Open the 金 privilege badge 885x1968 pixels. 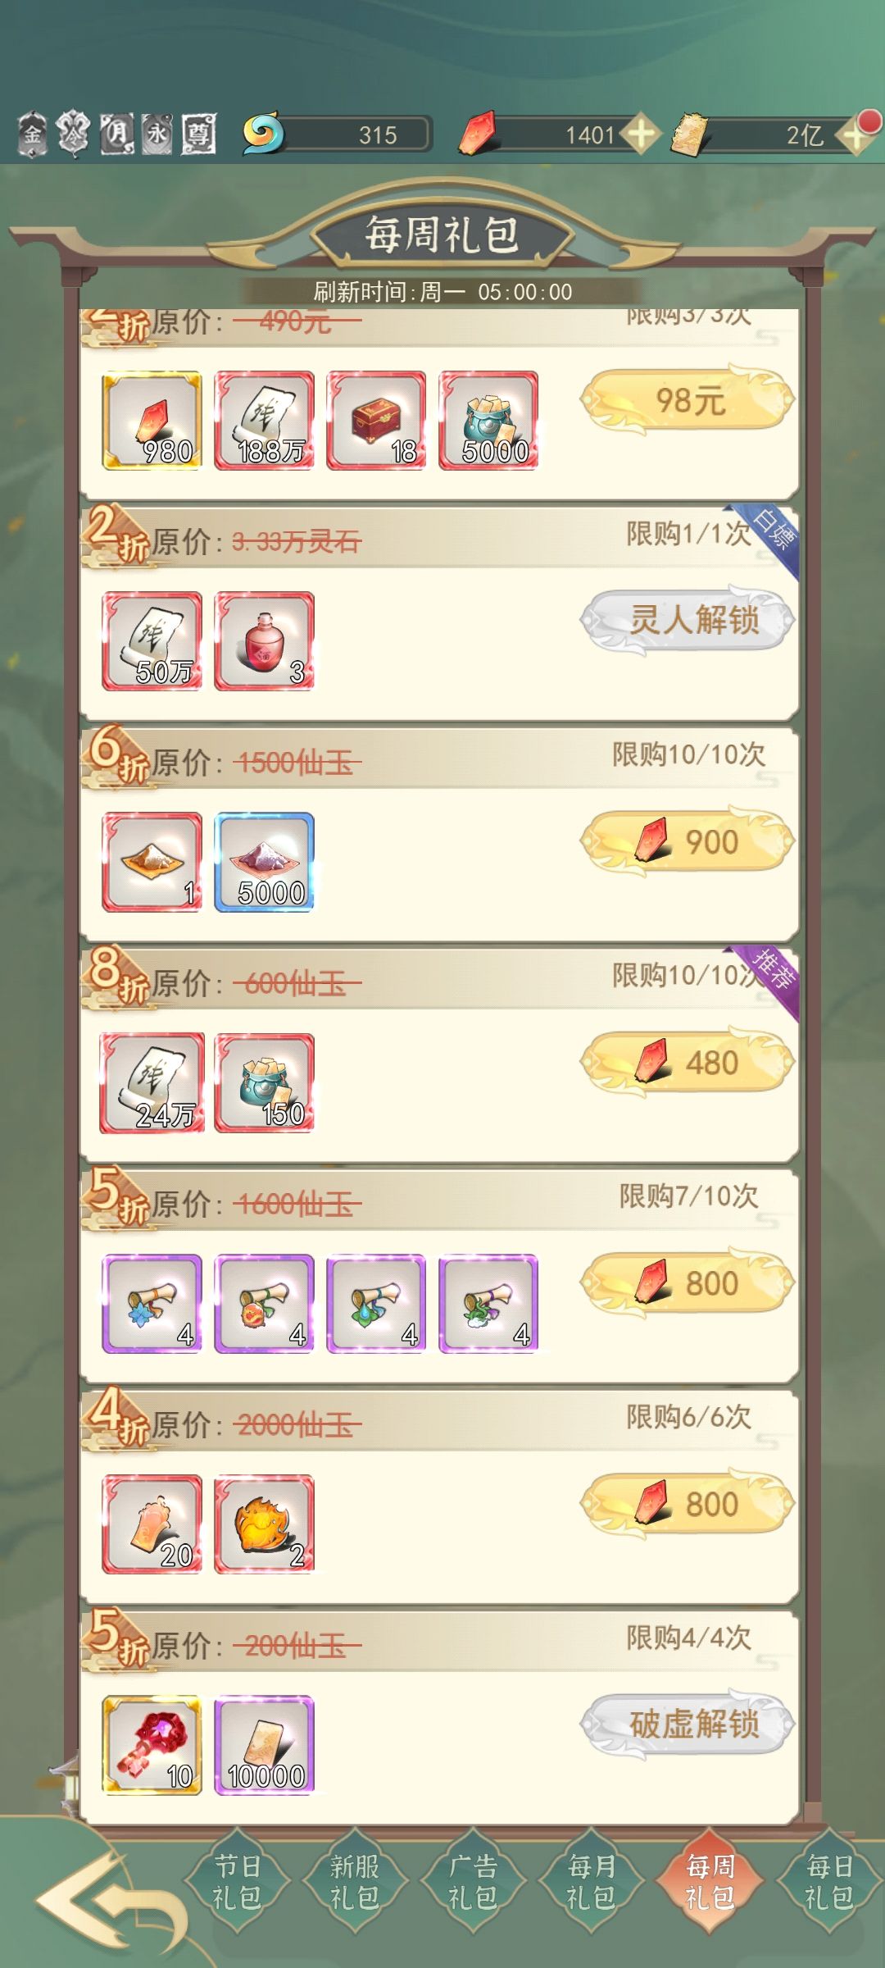[x=32, y=134]
